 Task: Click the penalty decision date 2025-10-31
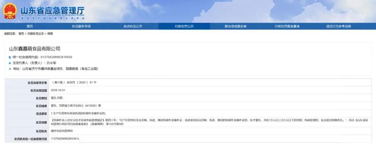58,90
